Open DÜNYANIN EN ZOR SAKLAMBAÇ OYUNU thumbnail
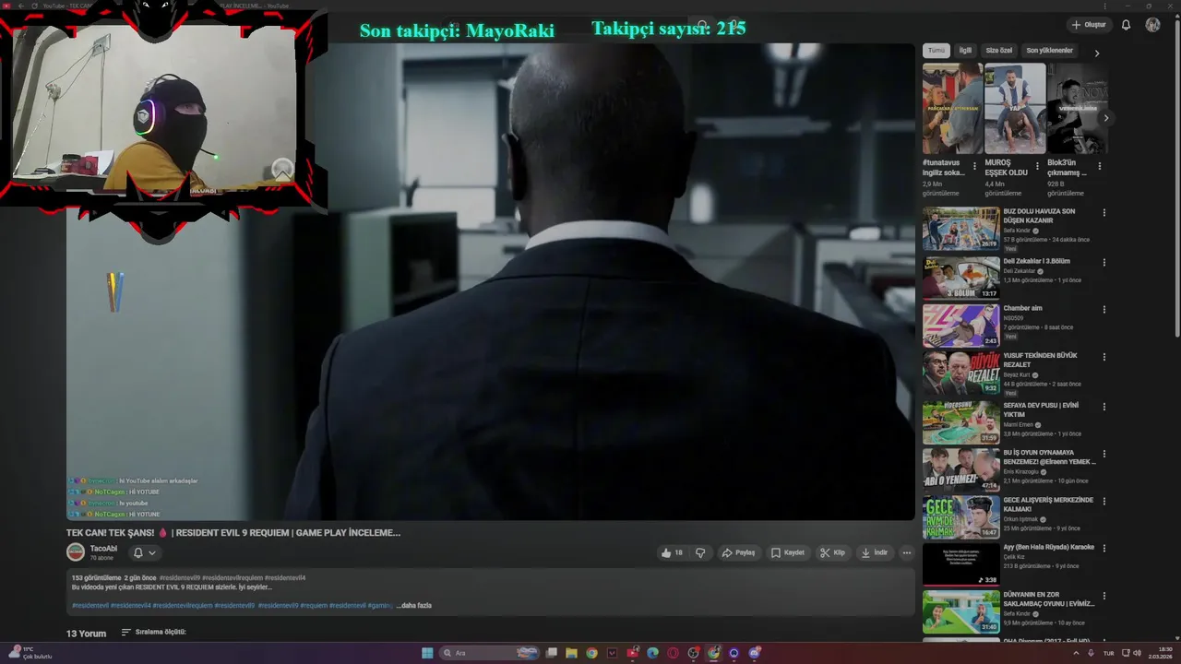The height and width of the screenshot is (664, 1181). 961,612
